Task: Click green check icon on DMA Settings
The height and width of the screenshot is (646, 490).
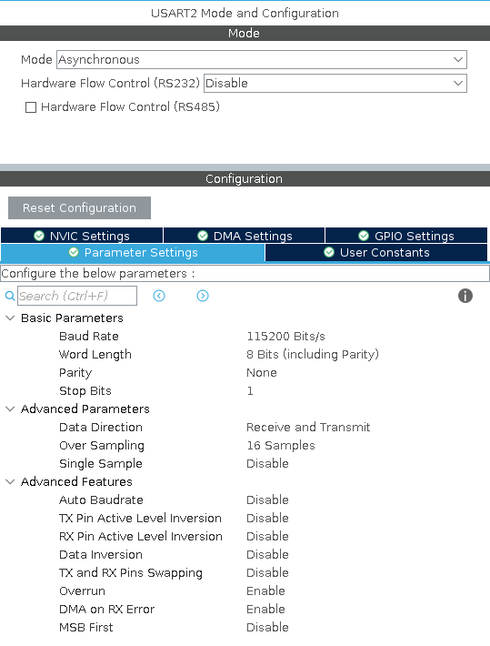Action: click(x=203, y=236)
